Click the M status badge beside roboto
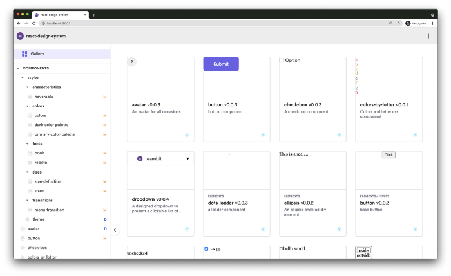This screenshot has width=451, height=276. tap(105, 163)
